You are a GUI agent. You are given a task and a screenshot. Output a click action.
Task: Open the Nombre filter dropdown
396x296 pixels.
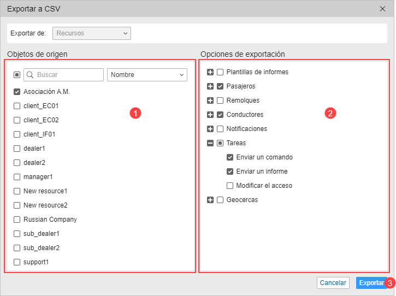tap(147, 75)
